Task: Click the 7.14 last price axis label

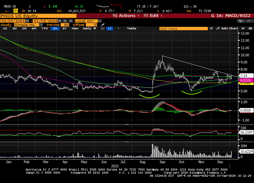Action: [246, 76]
